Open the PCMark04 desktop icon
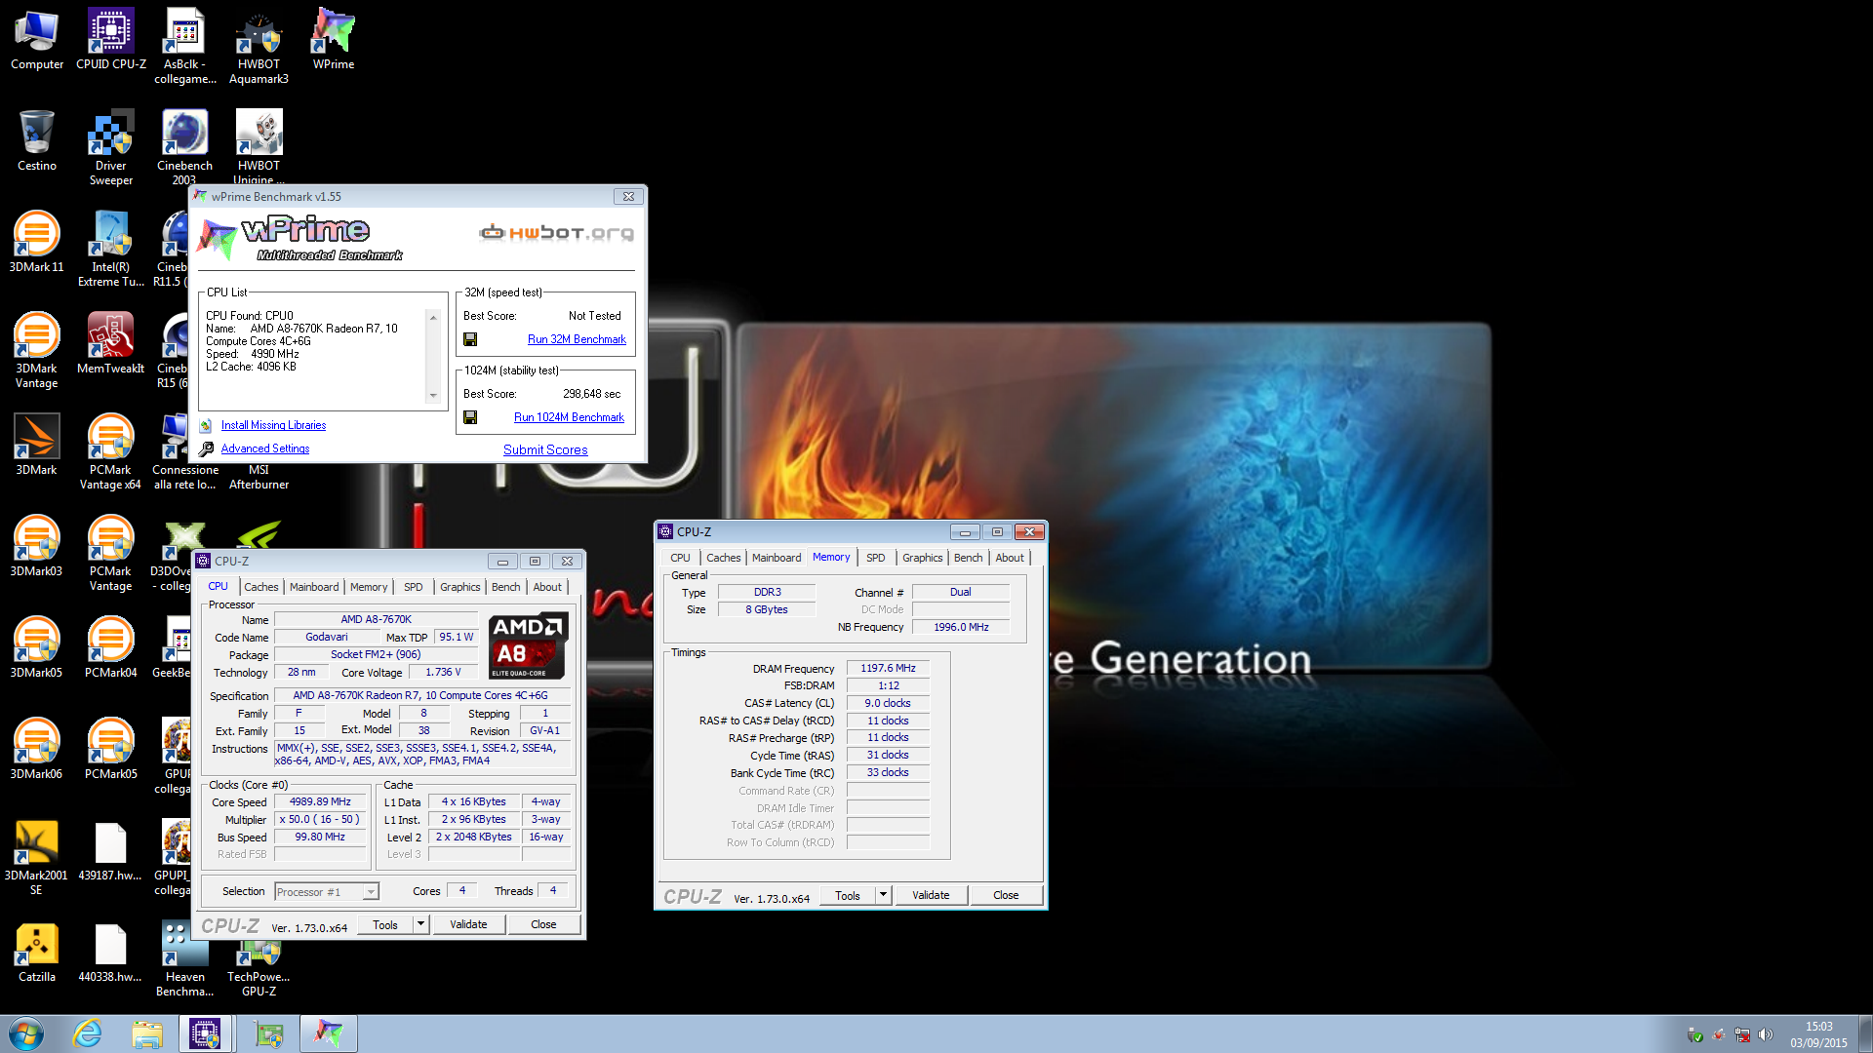The height and width of the screenshot is (1053, 1873). pos(111,648)
